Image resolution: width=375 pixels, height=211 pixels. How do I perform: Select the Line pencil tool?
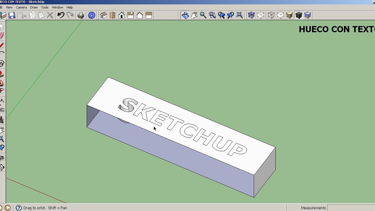(2, 45)
